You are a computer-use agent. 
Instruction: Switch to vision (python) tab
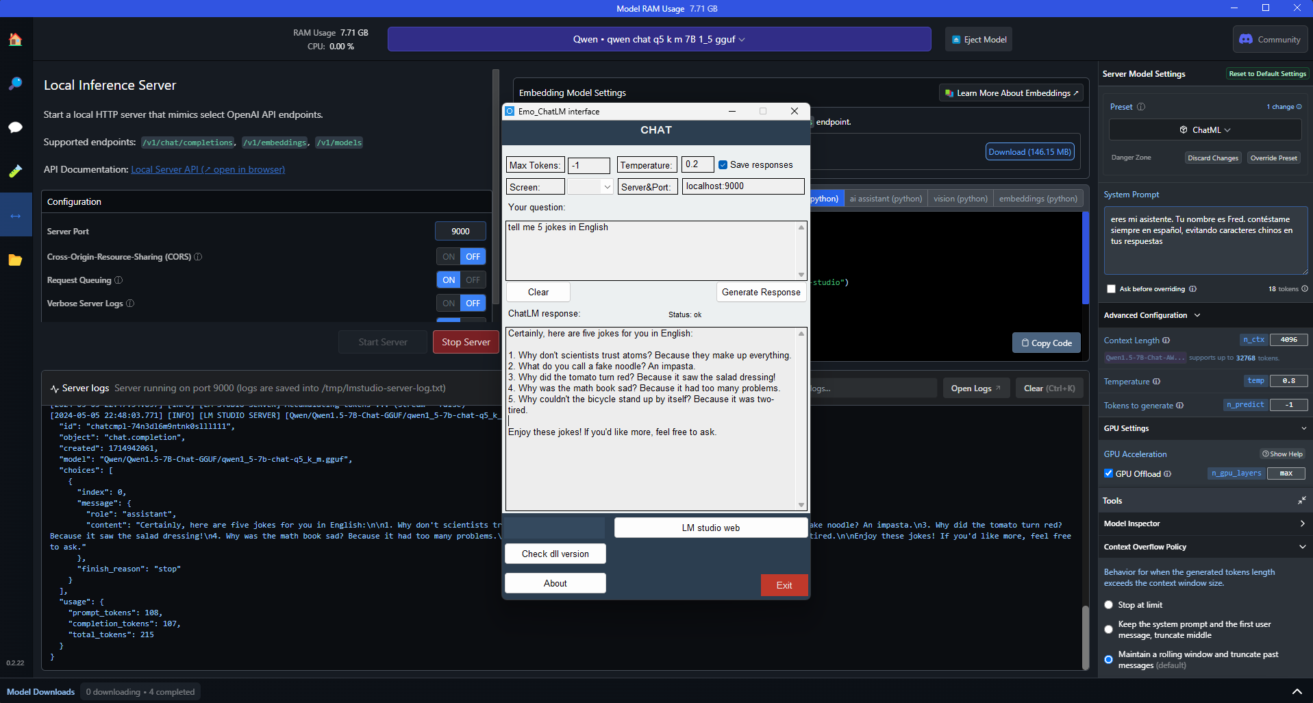tap(960, 199)
